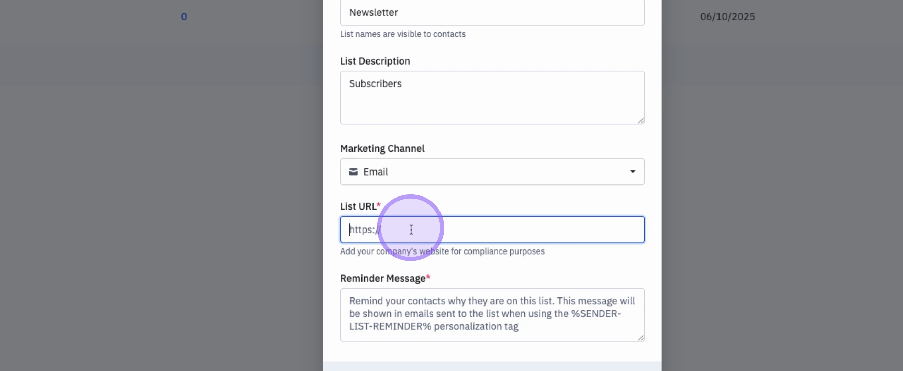Click the '0' contacts count link
Viewport: 903px width, 371px height.
coord(184,16)
